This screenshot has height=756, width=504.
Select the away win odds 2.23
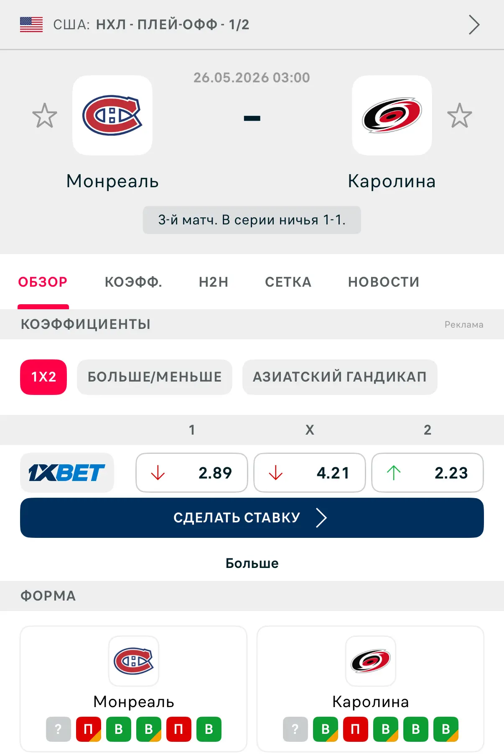click(428, 473)
